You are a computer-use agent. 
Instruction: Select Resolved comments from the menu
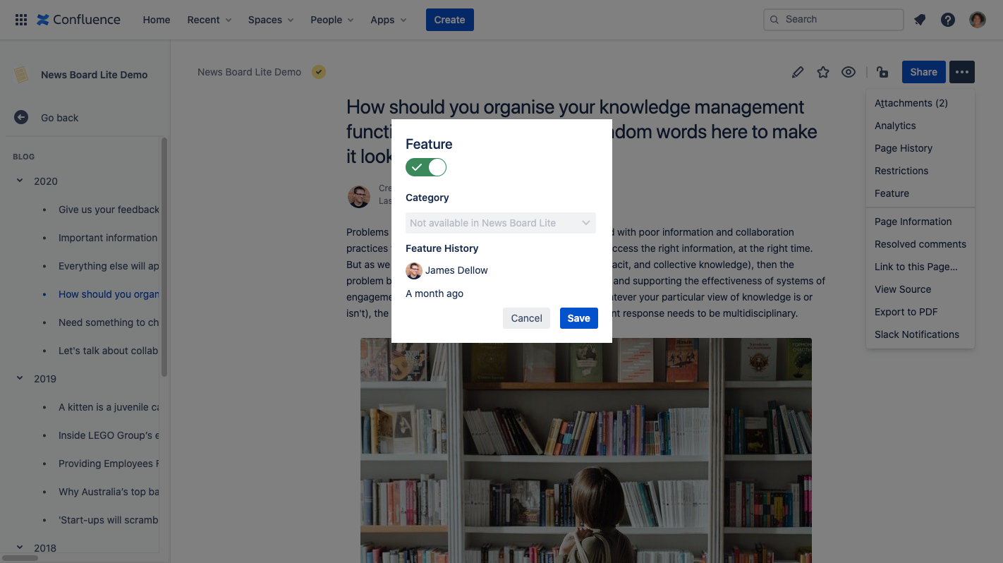point(920,244)
